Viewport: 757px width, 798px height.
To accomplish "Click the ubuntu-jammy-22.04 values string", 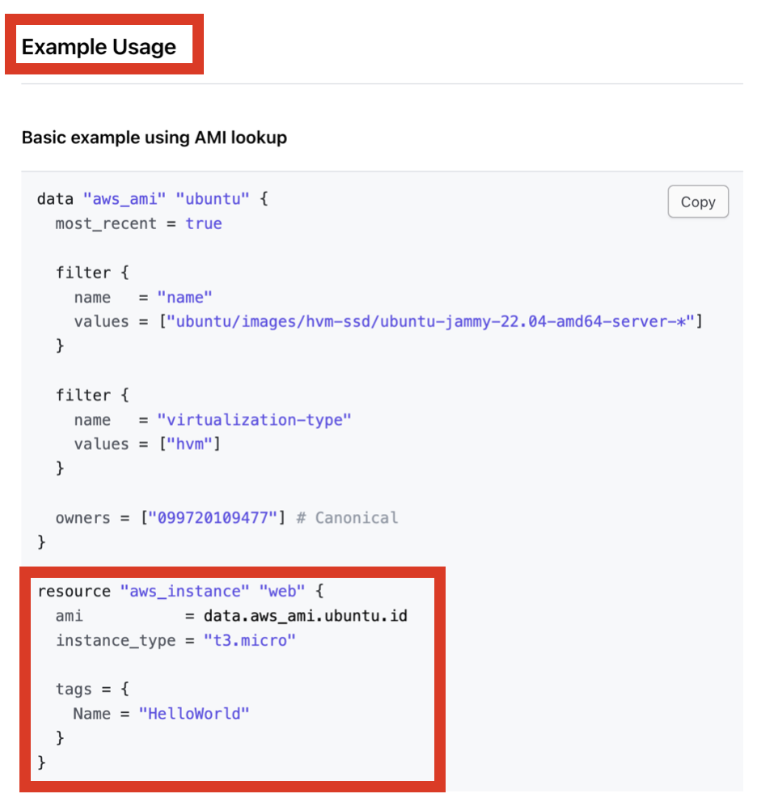I will (x=430, y=321).
